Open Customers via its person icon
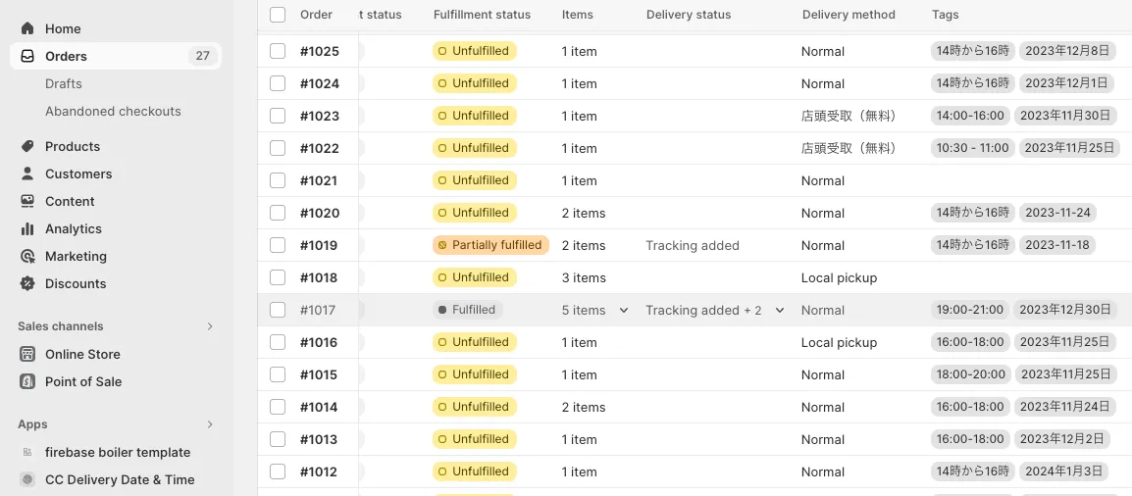 pyautogui.click(x=27, y=174)
